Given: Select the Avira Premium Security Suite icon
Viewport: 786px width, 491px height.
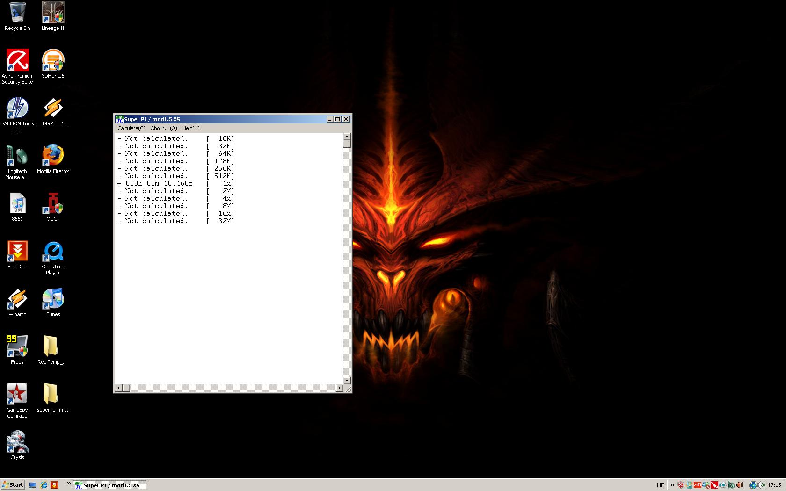Looking at the screenshot, I should tap(17, 67).
